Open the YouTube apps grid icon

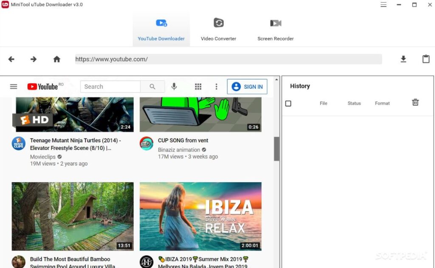point(198,86)
